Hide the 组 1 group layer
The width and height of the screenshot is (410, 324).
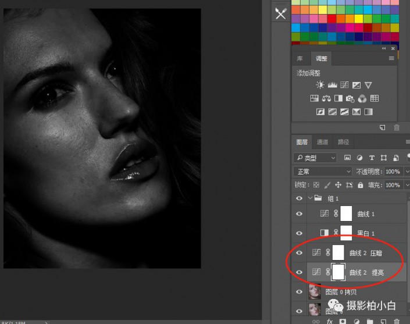pos(300,198)
